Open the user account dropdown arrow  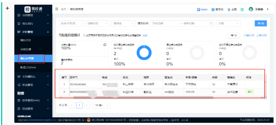pyautogui.click(x=267, y=9)
